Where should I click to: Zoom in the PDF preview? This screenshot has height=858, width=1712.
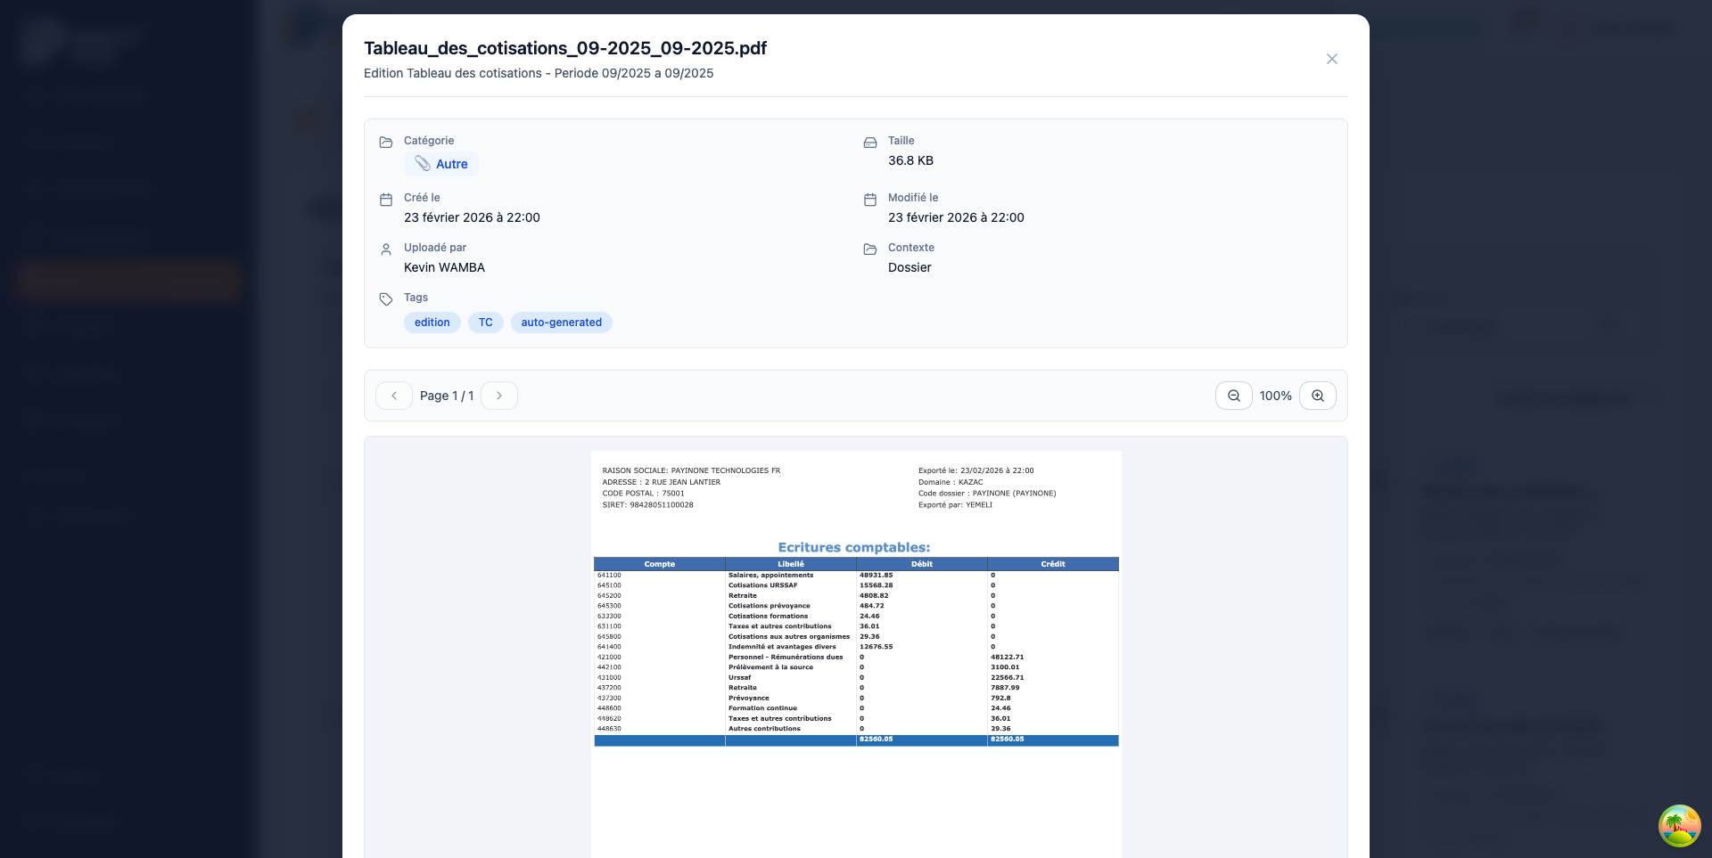[x=1317, y=395]
